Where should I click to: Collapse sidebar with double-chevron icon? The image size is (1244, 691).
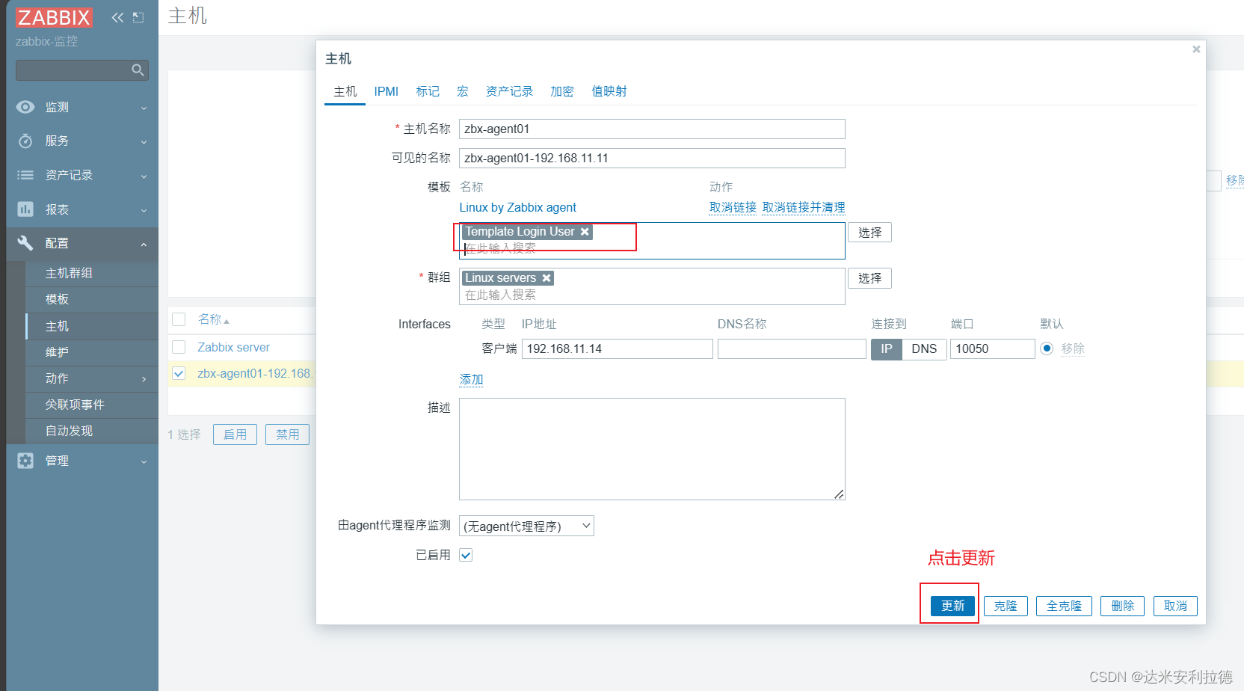coord(117,17)
